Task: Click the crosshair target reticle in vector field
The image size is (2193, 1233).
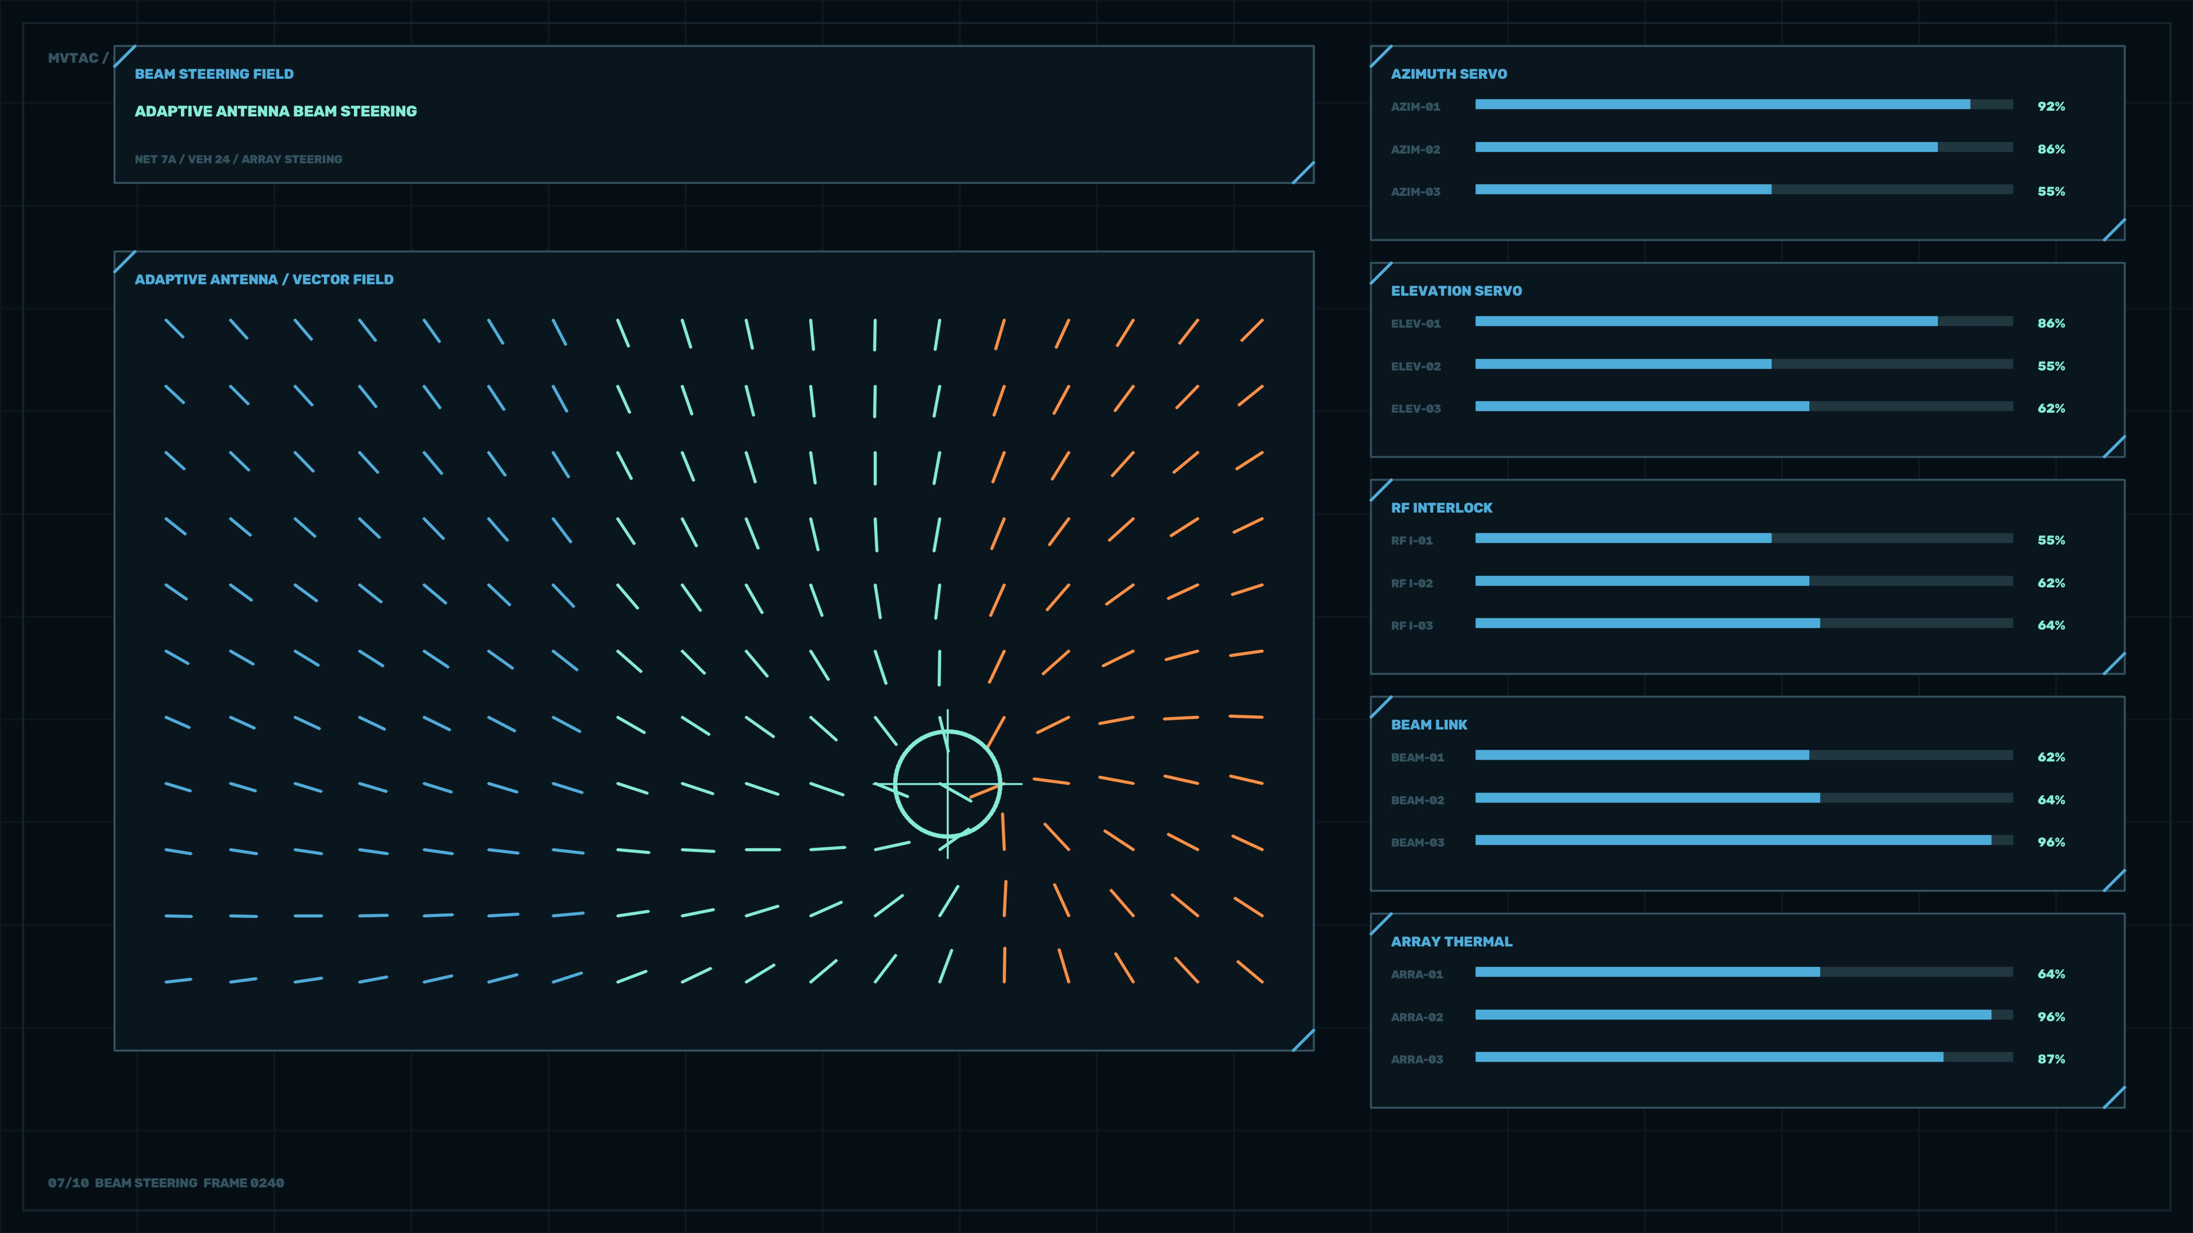Action: pyautogui.click(x=947, y=784)
